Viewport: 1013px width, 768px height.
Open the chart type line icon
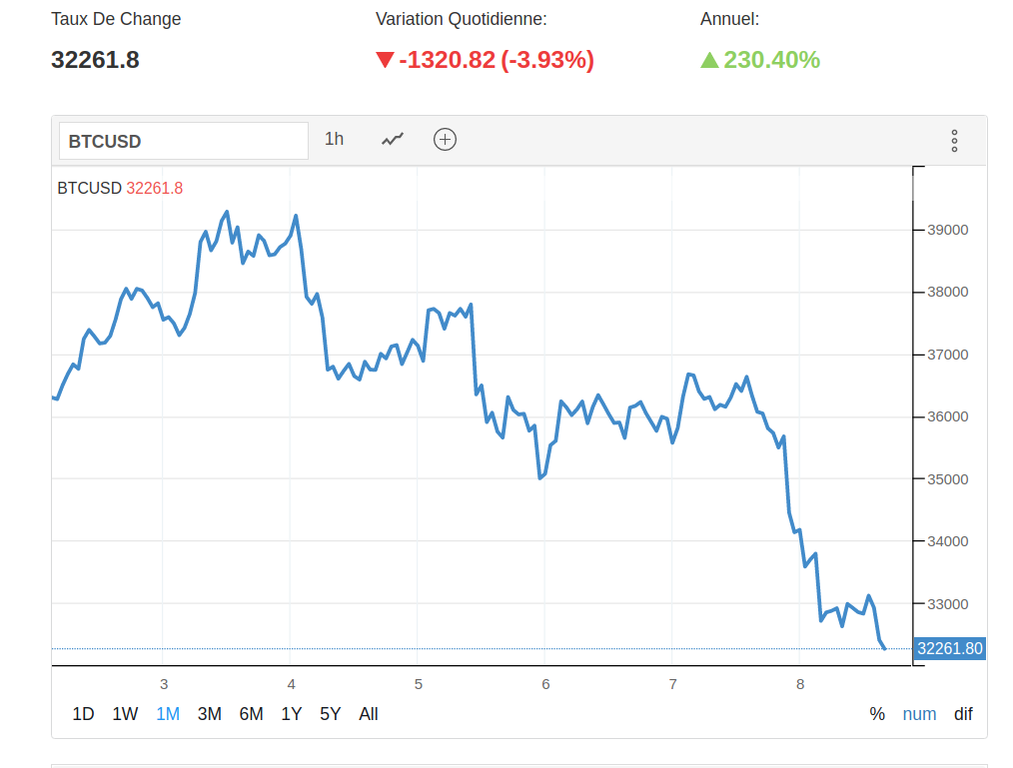click(393, 140)
